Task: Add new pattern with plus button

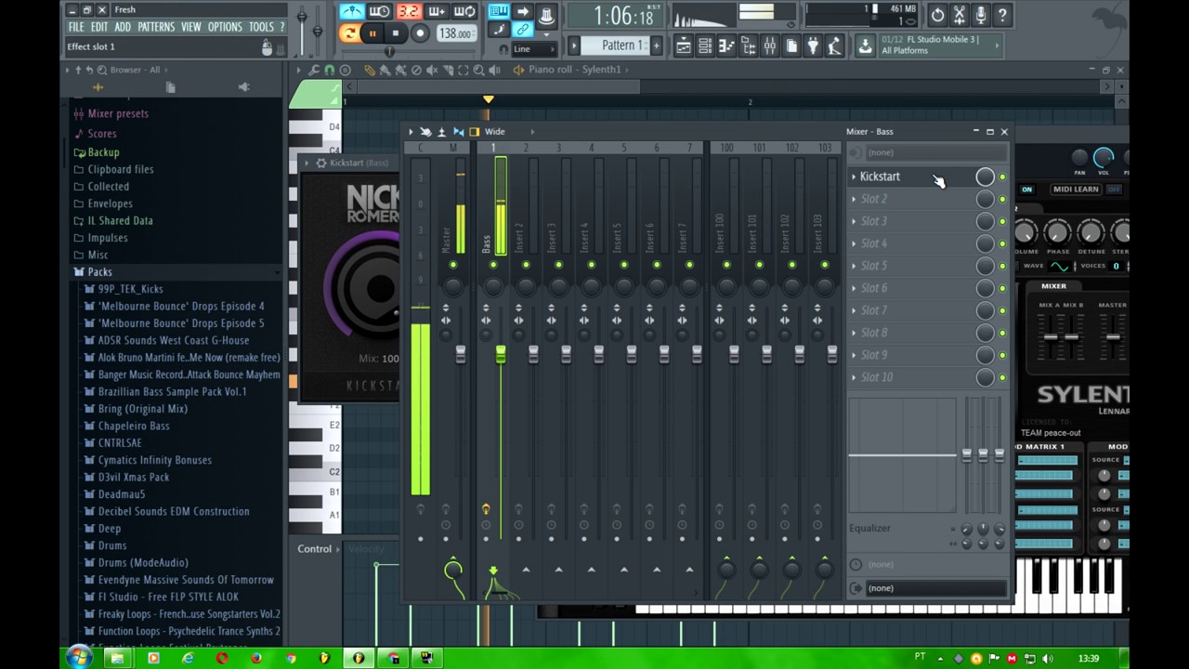Action: click(656, 45)
